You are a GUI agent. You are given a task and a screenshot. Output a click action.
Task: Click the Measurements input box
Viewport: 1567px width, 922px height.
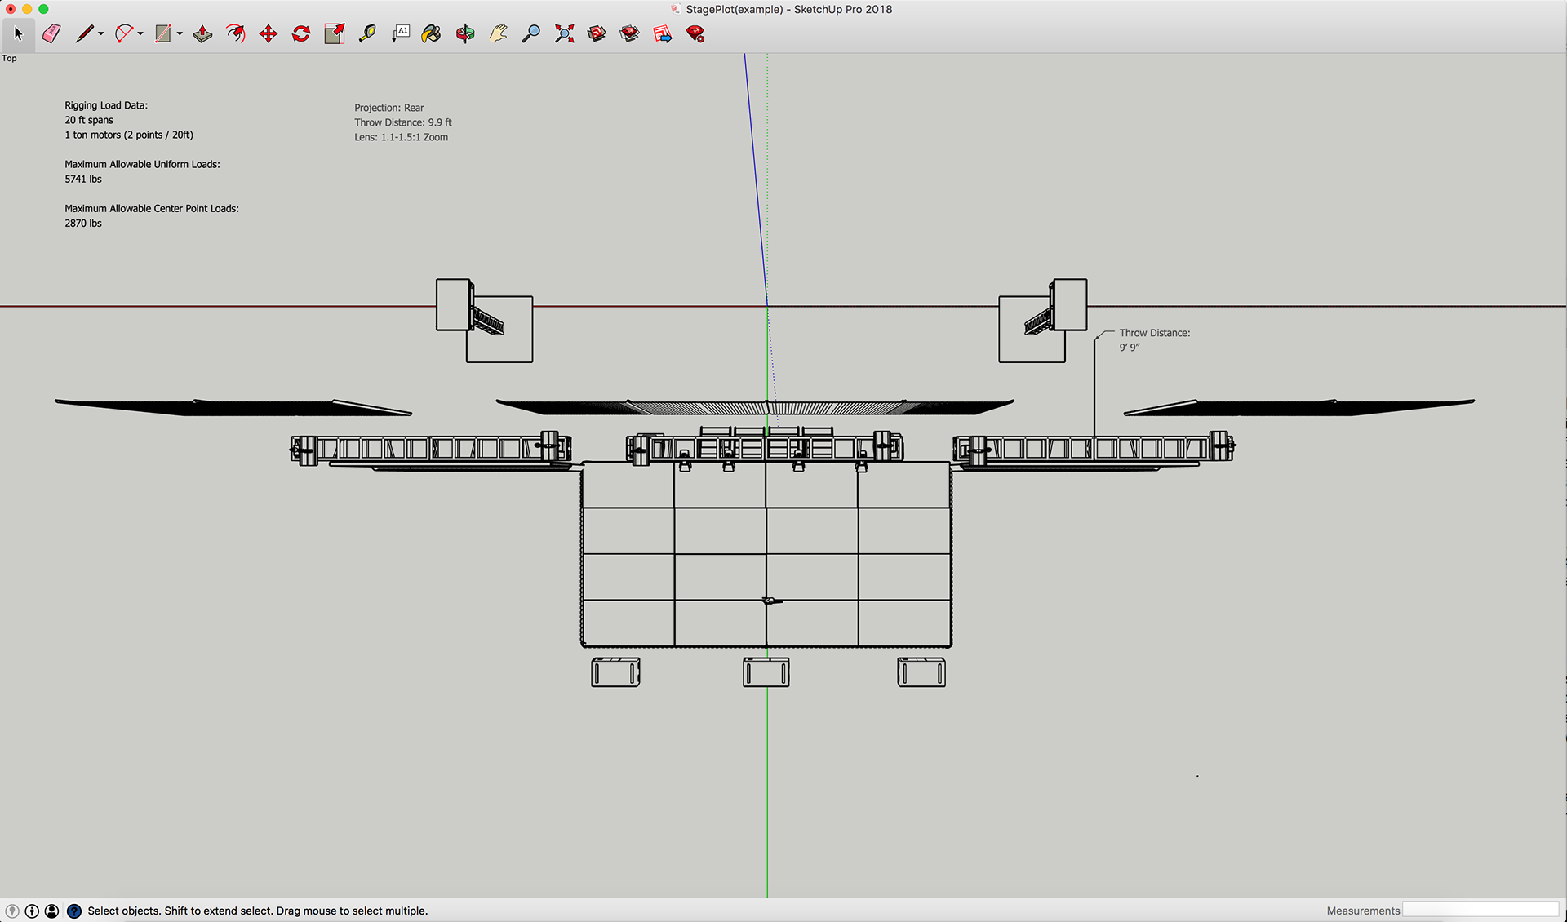click(x=1480, y=910)
